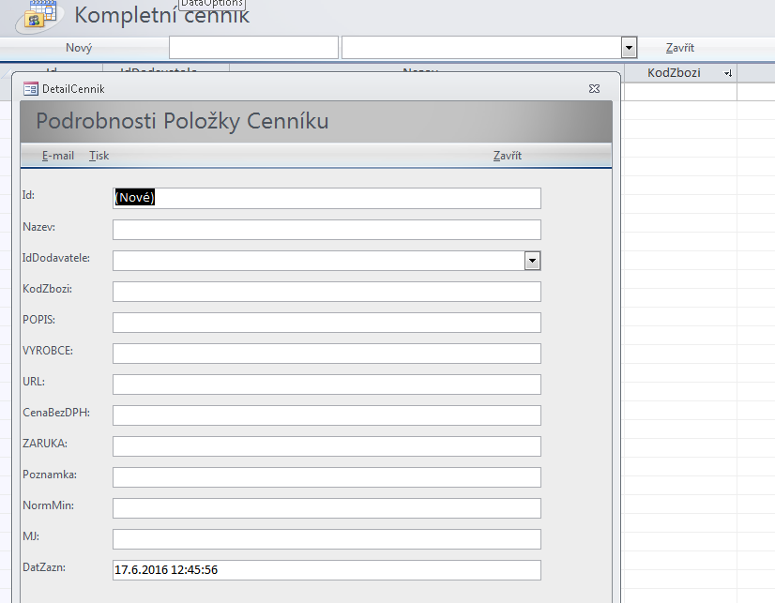The width and height of the screenshot is (775, 603).
Task: Click into the URL field
Action: [x=326, y=384]
